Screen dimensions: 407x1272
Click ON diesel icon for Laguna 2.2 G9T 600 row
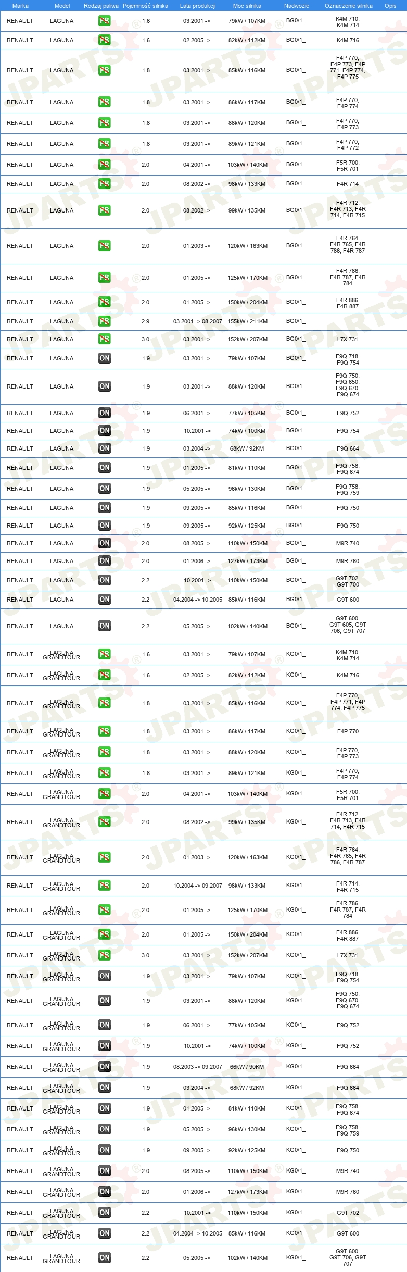(105, 600)
